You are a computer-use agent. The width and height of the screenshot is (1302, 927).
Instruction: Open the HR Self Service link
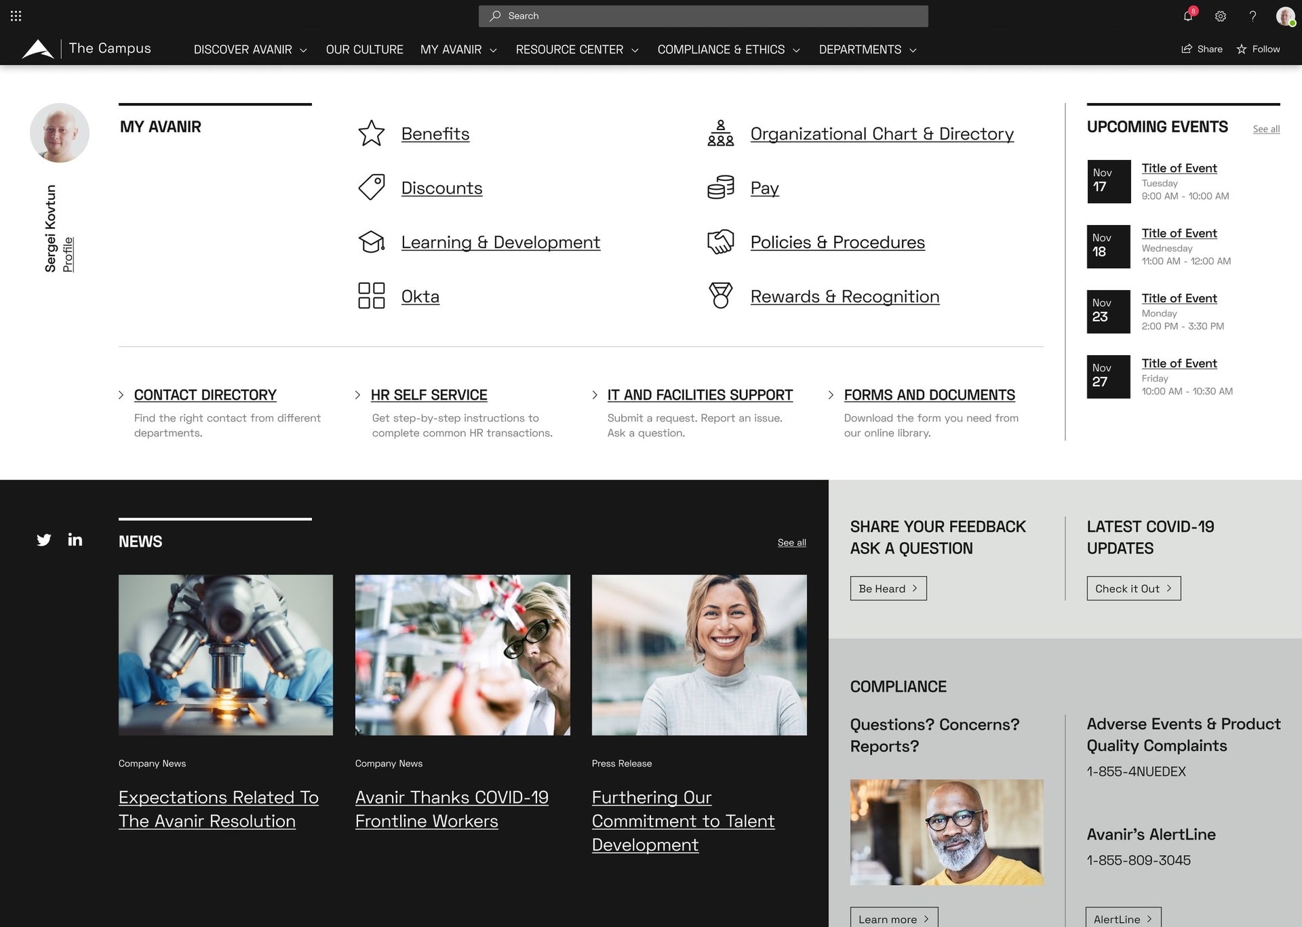[429, 395]
